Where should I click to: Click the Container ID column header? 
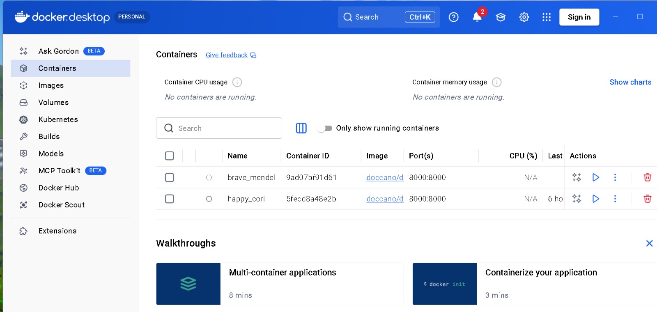[308, 156]
